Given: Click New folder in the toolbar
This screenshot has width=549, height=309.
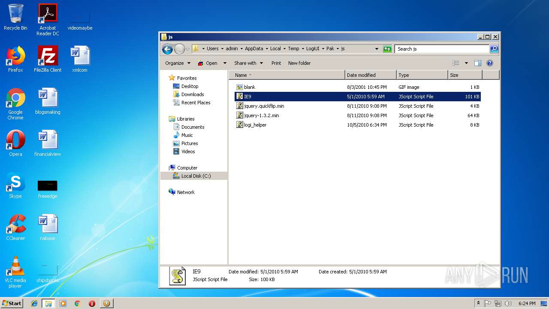Looking at the screenshot, I should tap(299, 63).
